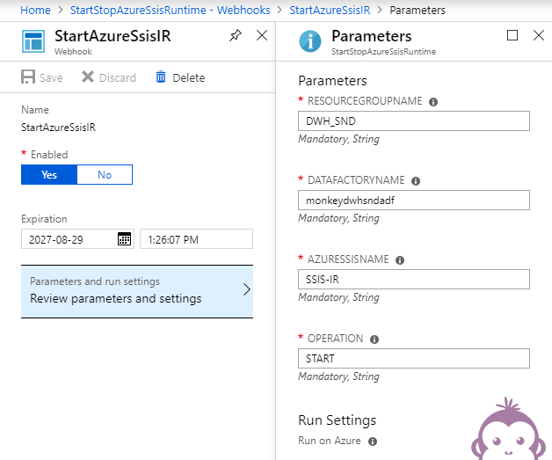Click the expiration time field 1:26:07 PM

point(196,239)
